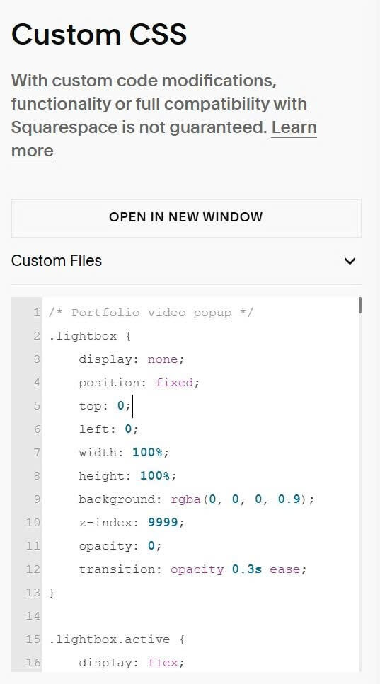The image size is (380, 684).
Task: Click the code editor vertical scrollbar thumb
Action: pyautogui.click(x=360, y=305)
